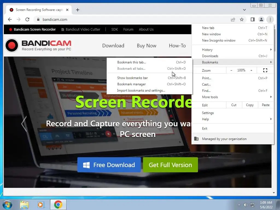Open Downloads from the Chrome menu
The width and height of the screenshot is (280, 210).
pos(232,56)
